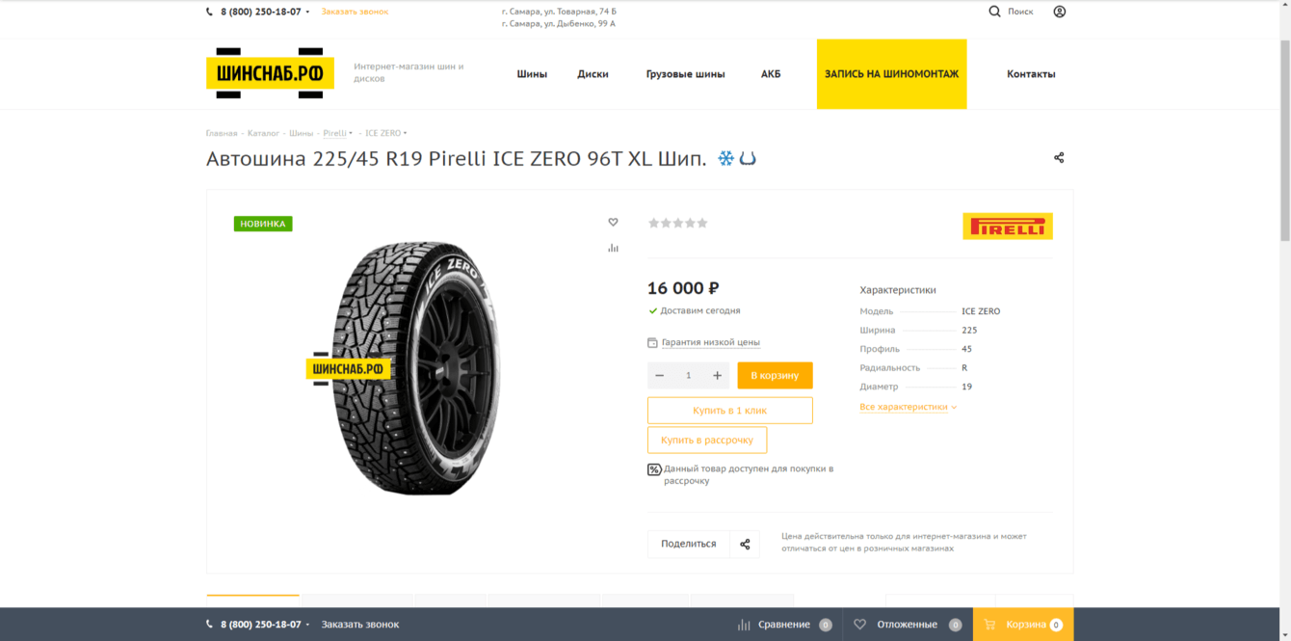The image size is (1291, 641).
Task: Click the Pirelli tire product image
Action: pos(416,368)
